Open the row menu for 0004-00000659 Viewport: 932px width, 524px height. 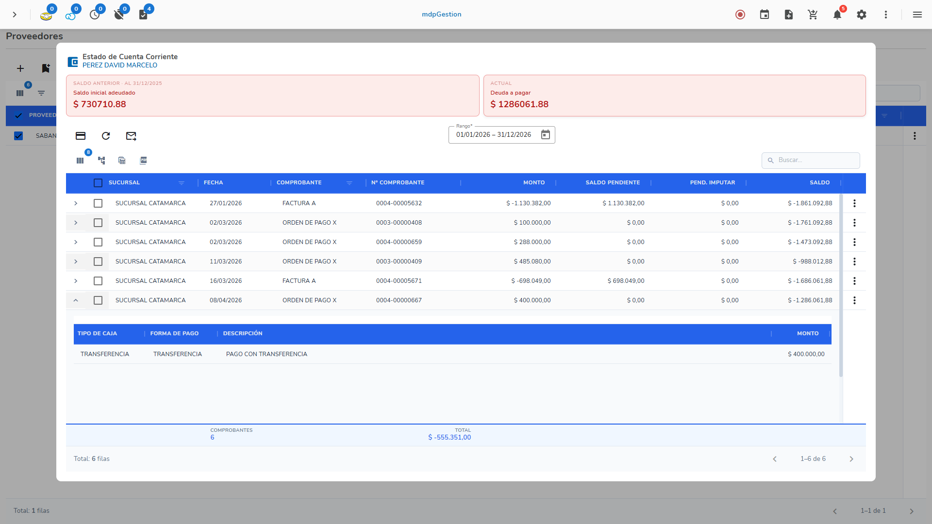pyautogui.click(x=854, y=242)
